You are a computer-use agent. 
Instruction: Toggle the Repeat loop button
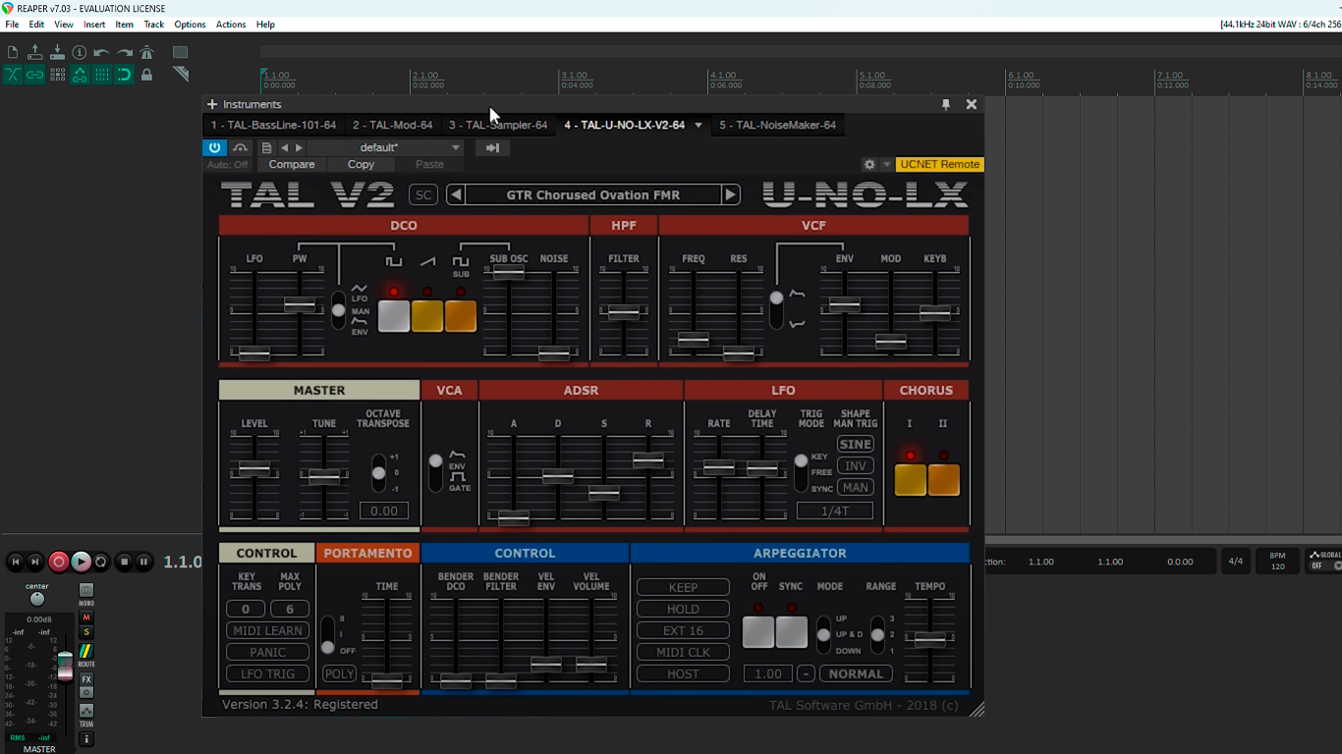click(x=101, y=562)
